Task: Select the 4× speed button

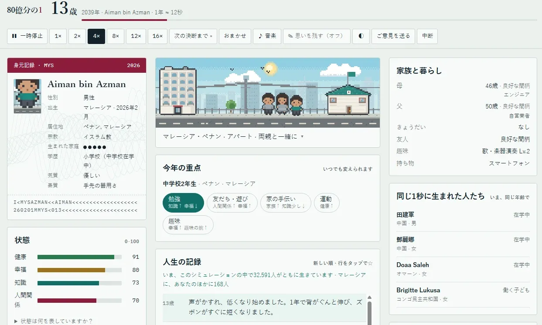Action: tap(96, 36)
